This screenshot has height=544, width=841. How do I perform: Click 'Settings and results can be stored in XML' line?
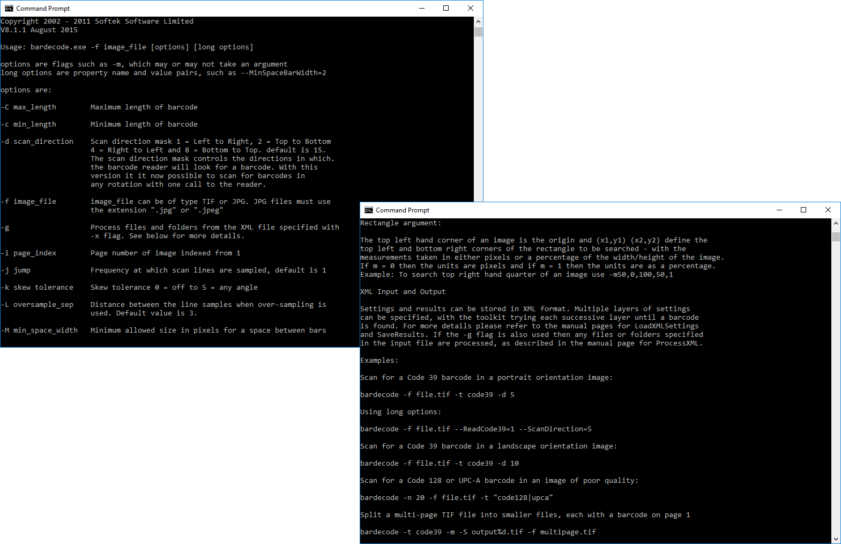[x=525, y=309]
